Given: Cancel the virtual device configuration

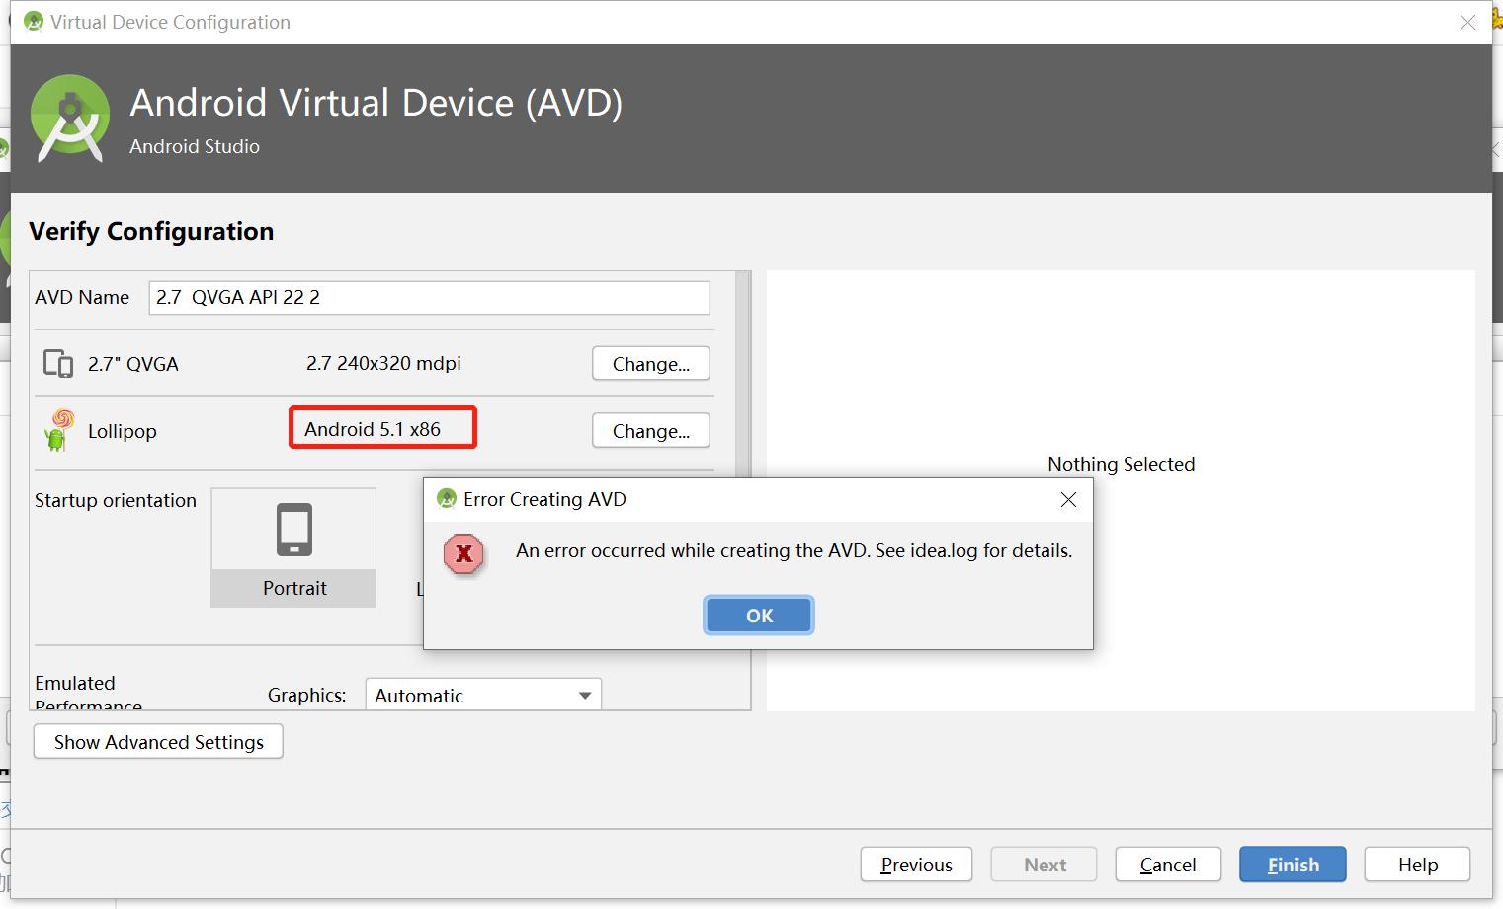Looking at the screenshot, I should coord(1167,865).
